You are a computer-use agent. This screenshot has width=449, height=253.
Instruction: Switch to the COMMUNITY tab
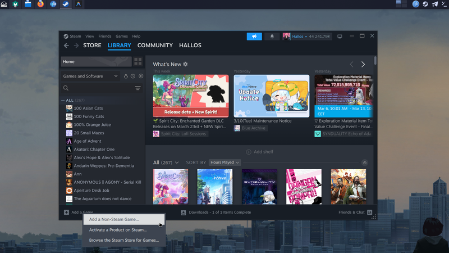click(x=155, y=46)
